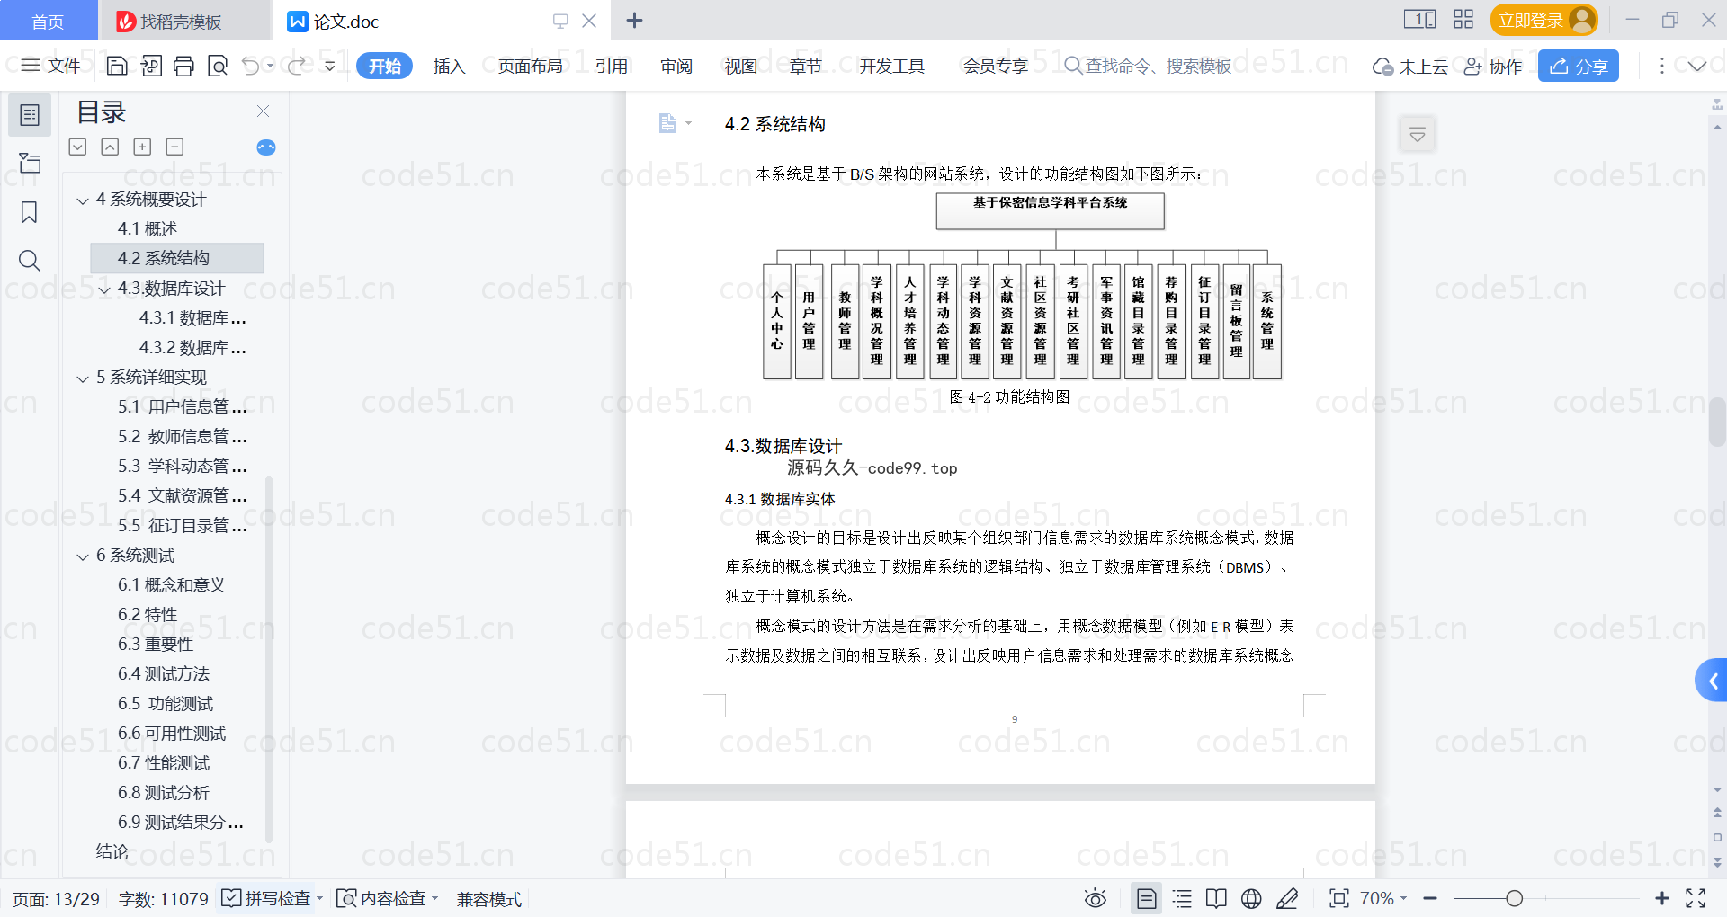Click the promote heading level plus icon

tap(142, 147)
